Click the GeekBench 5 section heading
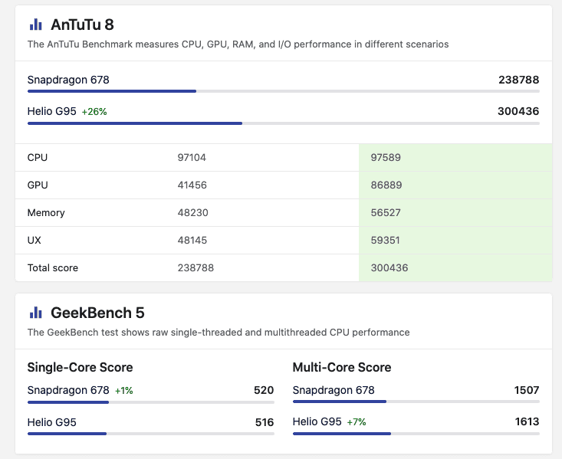562x459 pixels. coord(97,313)
